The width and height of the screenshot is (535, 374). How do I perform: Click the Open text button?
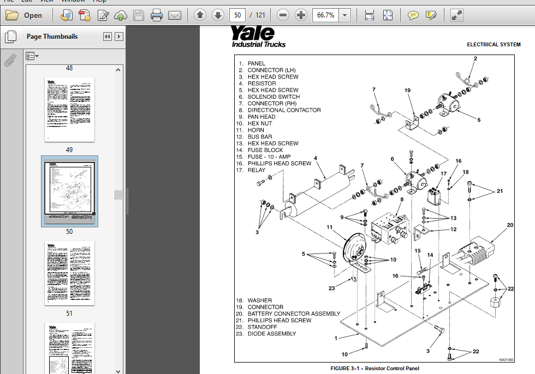pos(33,15)
